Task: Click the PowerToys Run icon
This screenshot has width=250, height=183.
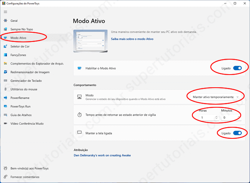Action: [5, 106]
